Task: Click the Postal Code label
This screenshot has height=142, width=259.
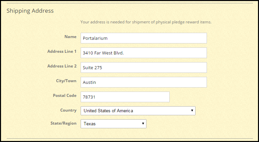Action: 64,96
